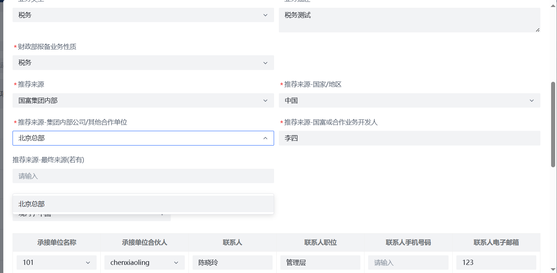Click chevron in 承接单位名称 101 cell
The width and height of the screenshot is (557, 273).
click(x=88, y=263)
